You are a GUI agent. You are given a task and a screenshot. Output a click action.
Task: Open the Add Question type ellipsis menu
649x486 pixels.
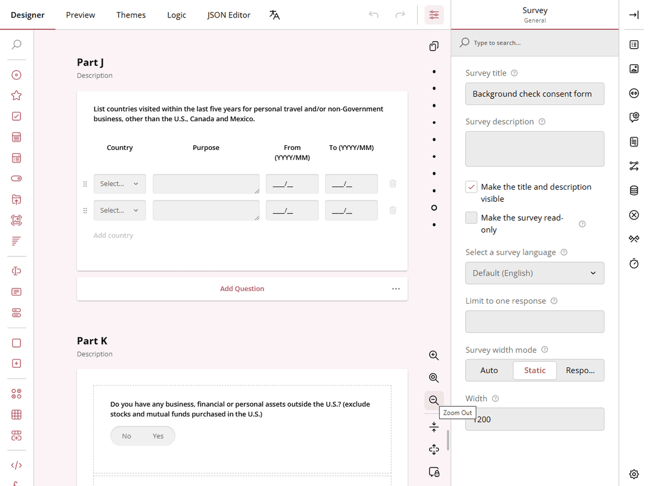(396, 289)
